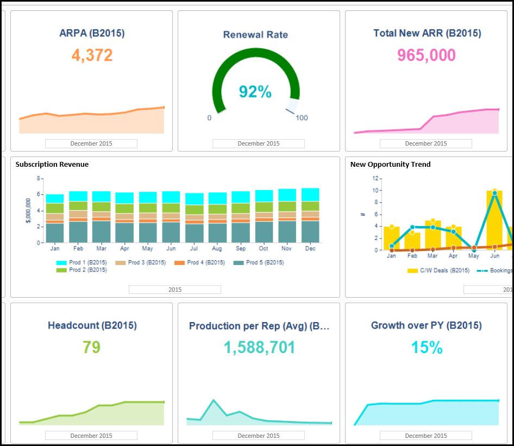
Task: Click the Total New ARR value 965,000
Action: (x=426, y=55)
